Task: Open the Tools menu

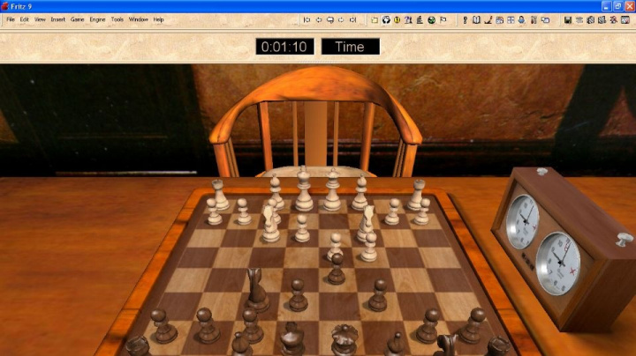Action: [117, 19]
